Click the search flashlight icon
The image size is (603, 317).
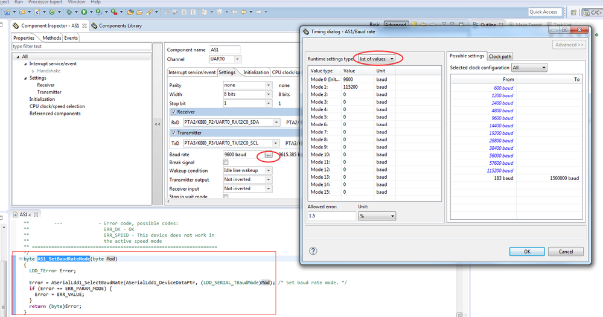[149, 12]
